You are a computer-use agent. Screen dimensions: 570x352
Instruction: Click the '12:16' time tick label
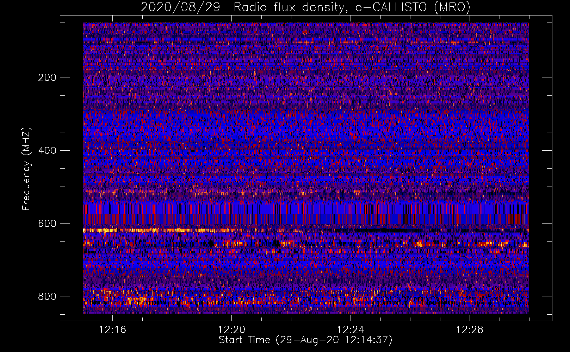click(112, 330)
